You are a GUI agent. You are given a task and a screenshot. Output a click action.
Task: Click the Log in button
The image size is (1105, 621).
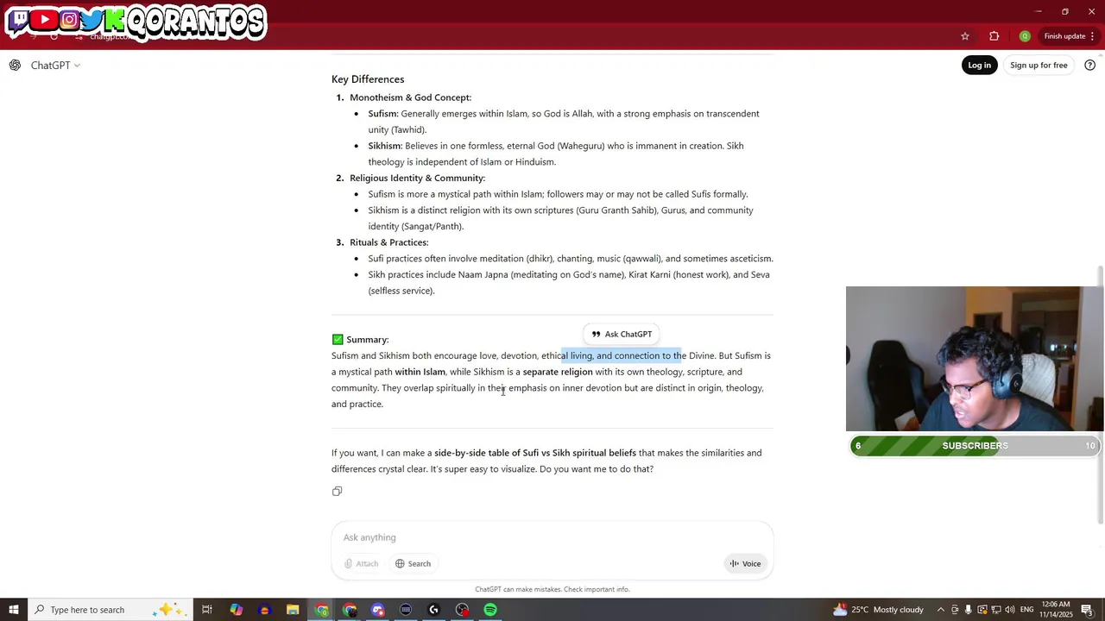coord(979,66)
